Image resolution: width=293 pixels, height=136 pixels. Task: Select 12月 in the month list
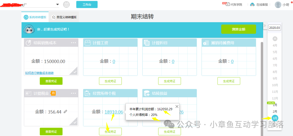275,98
